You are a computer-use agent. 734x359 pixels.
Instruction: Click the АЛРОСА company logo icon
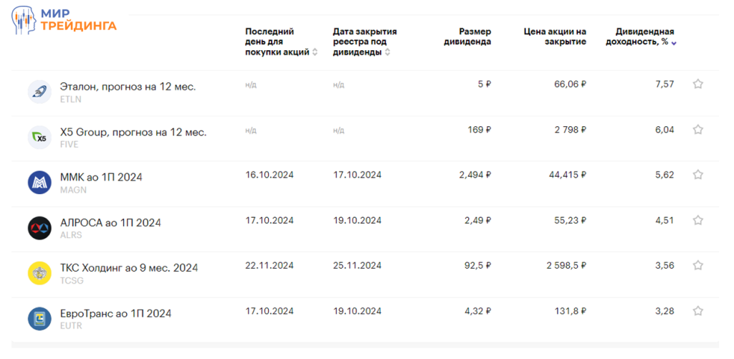(x=39, y=228)
